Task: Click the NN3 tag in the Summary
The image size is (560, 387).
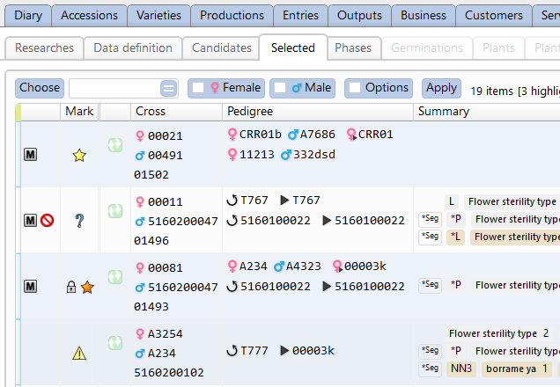Action: [x=461, y=368]
